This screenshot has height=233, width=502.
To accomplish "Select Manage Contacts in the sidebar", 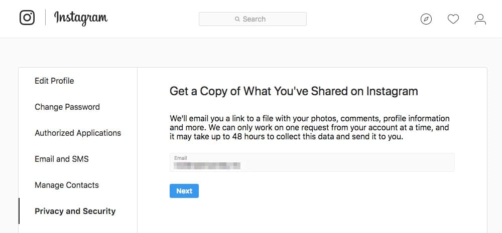I will click(x=67, y=185).
